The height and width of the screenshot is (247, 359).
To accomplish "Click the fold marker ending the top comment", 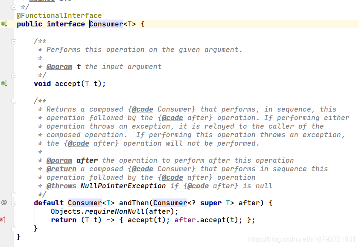I will (14, 7).
